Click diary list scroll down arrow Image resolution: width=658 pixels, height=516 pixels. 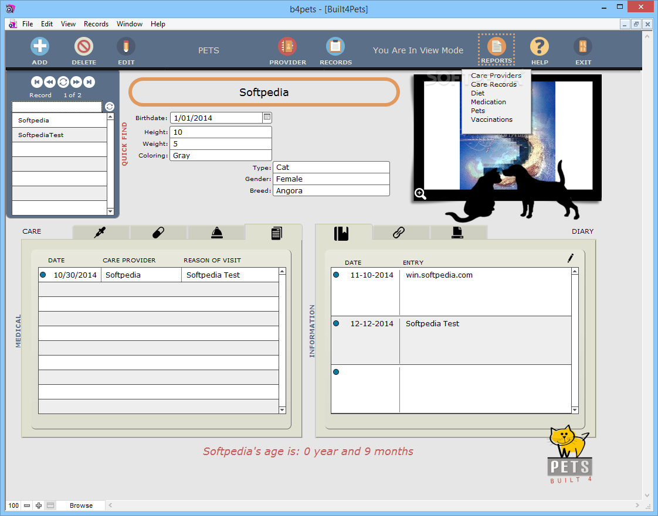pos(575,410)
